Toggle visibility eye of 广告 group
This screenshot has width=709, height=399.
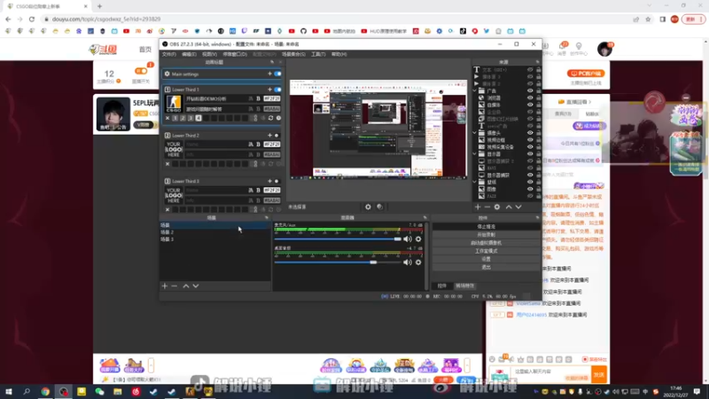click(530, 91)
